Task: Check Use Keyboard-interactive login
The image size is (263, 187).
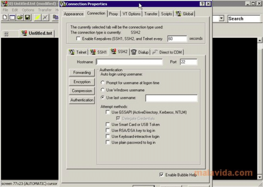Action: (x=108, y=136)
